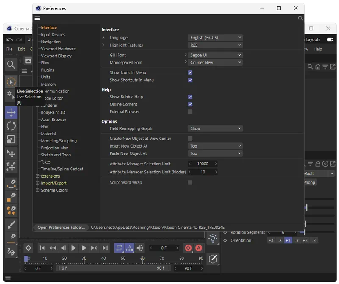Select Viewport Hardware preferences category
This screenshot has width=339, height=284.
click(58, 49)
